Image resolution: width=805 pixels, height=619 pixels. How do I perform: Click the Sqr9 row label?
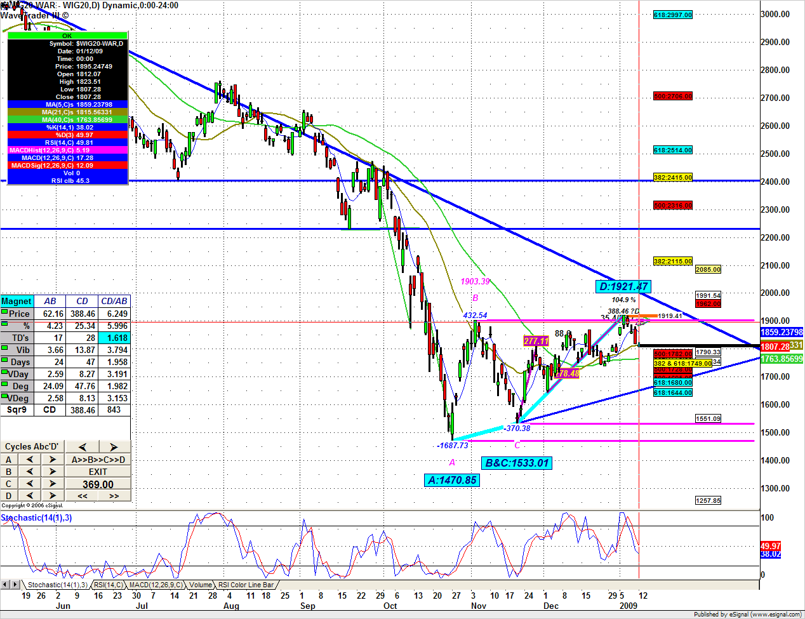[x=17, y=410]
